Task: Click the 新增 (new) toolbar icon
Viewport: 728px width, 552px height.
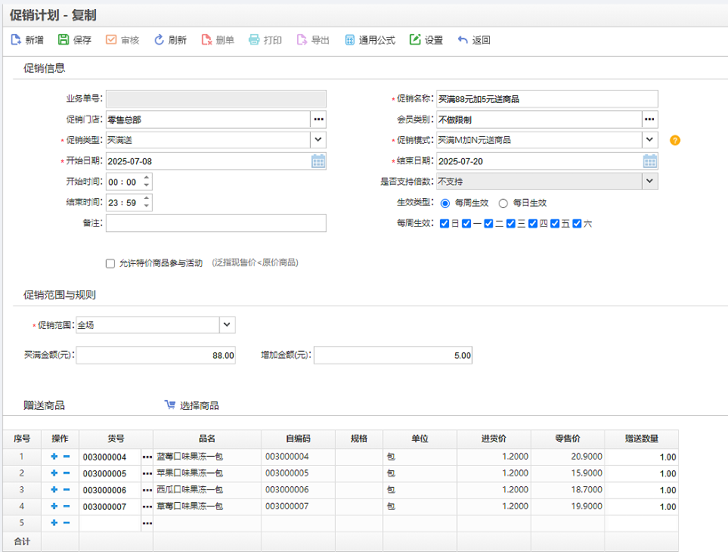Action: pyautogui.click(x=16, y=40)
